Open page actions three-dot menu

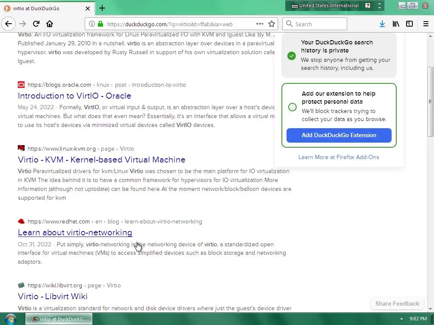(x=260, y=24)
